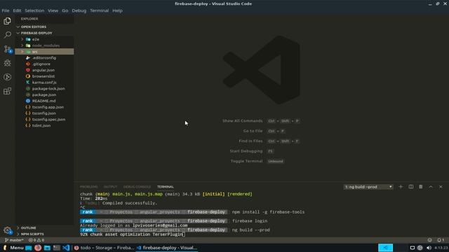
Task: Open the taskbar Menu button
Action: click(x=13, y=248)
